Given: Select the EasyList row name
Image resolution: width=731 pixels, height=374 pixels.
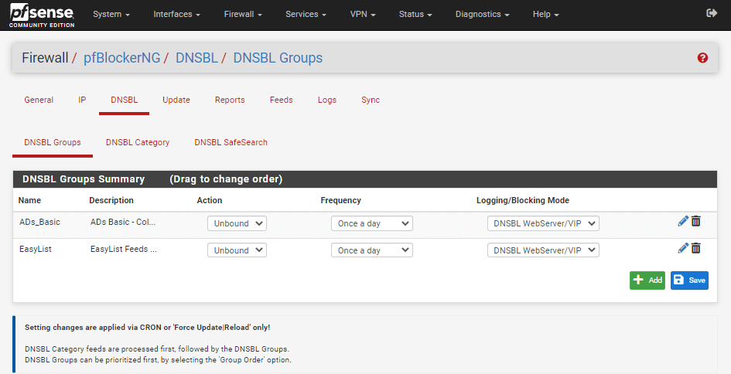Looking at the screenshot, I should tap(36, 250).
